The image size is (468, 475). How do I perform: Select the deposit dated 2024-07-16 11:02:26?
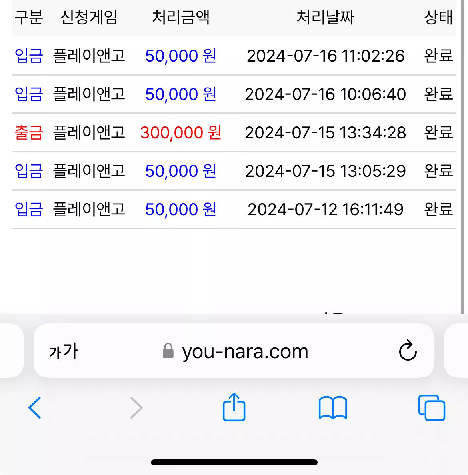point(234,56)
